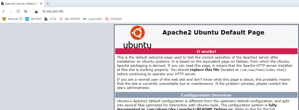Viewport: 299px width, 110px height.
Task: Go back with the browser back arrow
Action: (x=4, y=11)
